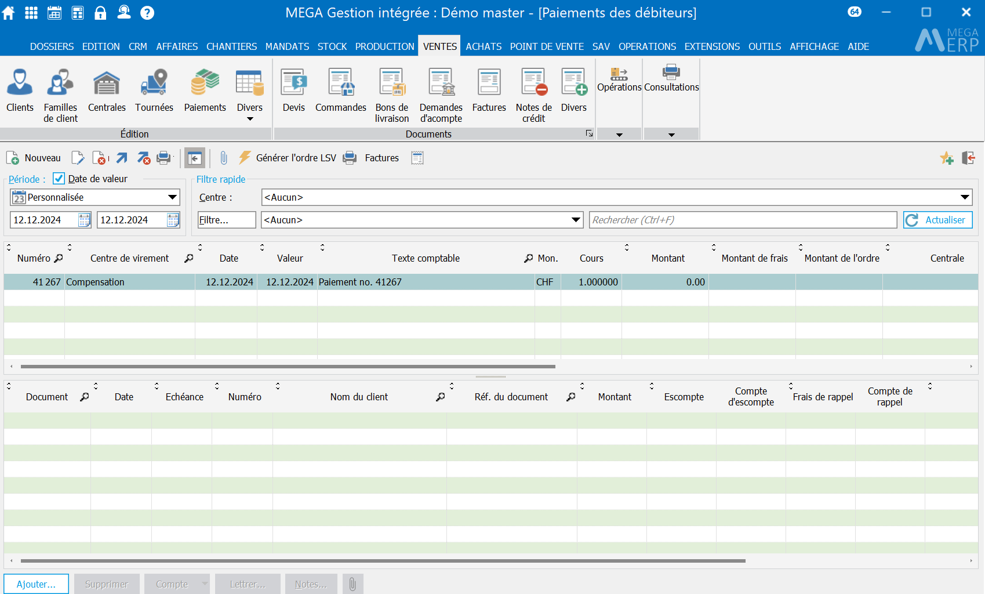Viewport: 985px width, 594px height.
Task: Open the OUTILS menu
Action: tap(765, 46)
